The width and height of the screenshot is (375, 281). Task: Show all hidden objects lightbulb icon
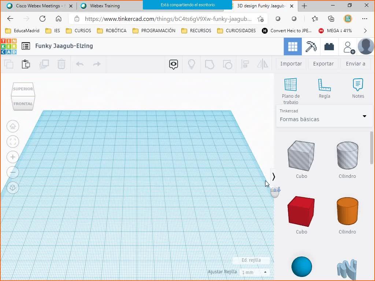click(x=191, y=64)
